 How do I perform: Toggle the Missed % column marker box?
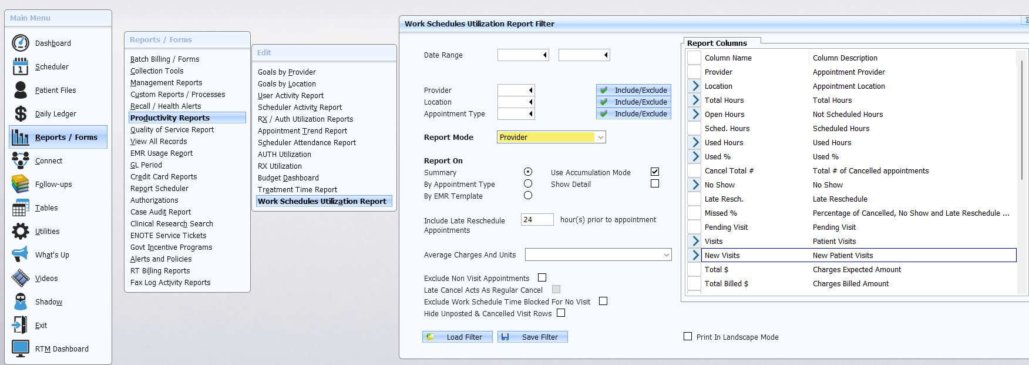(x=694, y=213)
